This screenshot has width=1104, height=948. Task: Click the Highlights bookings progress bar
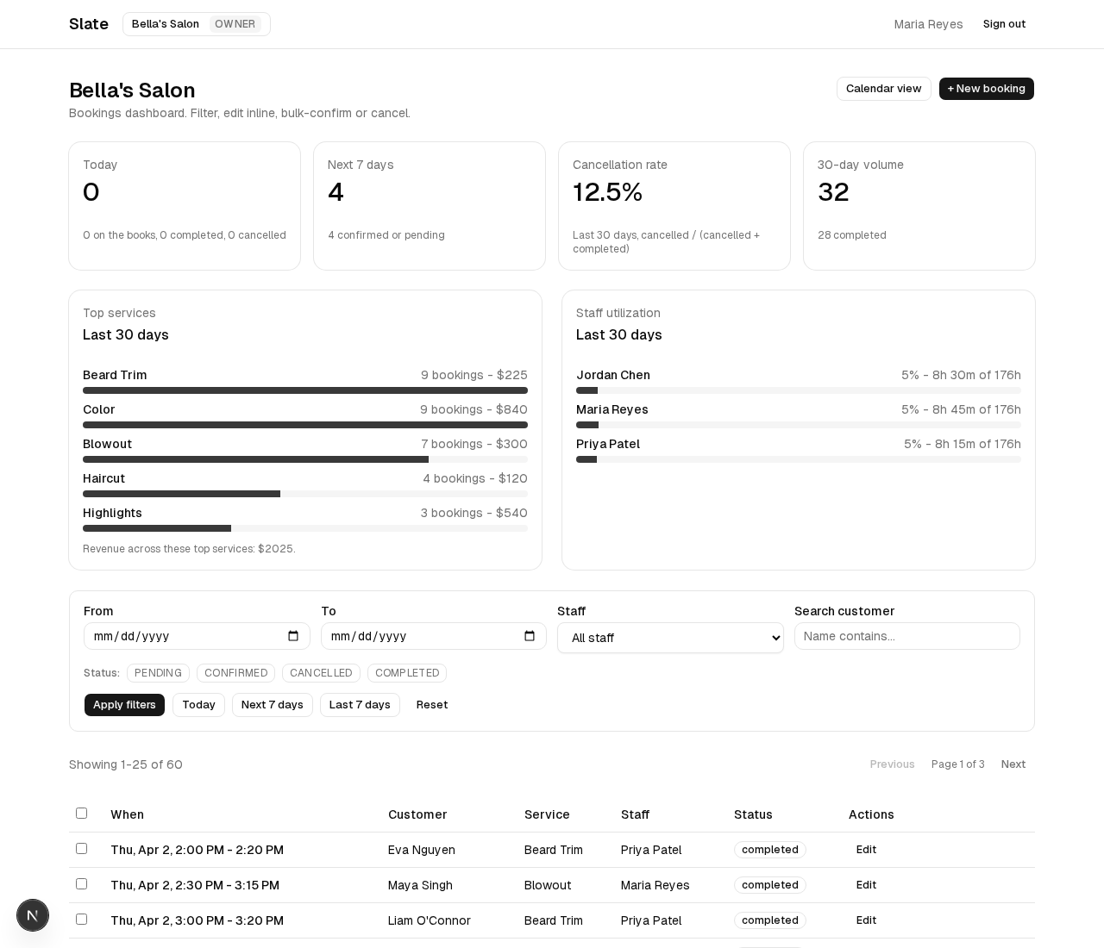305,528
